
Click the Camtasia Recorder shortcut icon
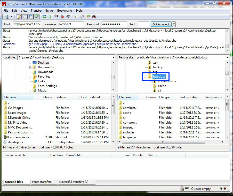pos(5,137)
